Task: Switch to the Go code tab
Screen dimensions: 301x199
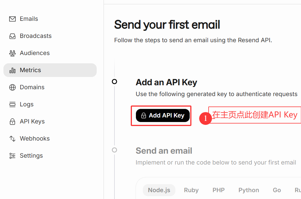Action: click(277, 190)
